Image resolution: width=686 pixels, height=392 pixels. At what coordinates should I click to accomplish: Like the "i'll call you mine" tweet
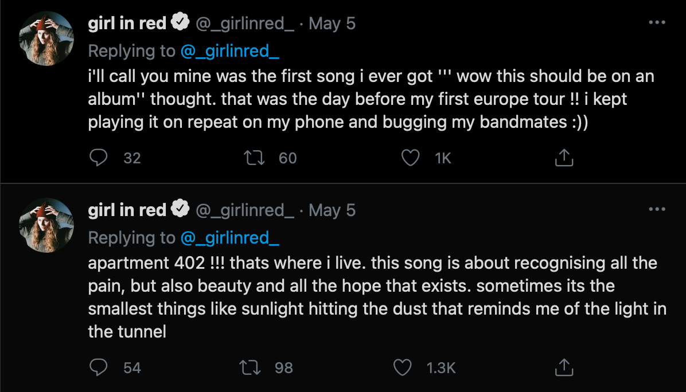click(410, 158)
